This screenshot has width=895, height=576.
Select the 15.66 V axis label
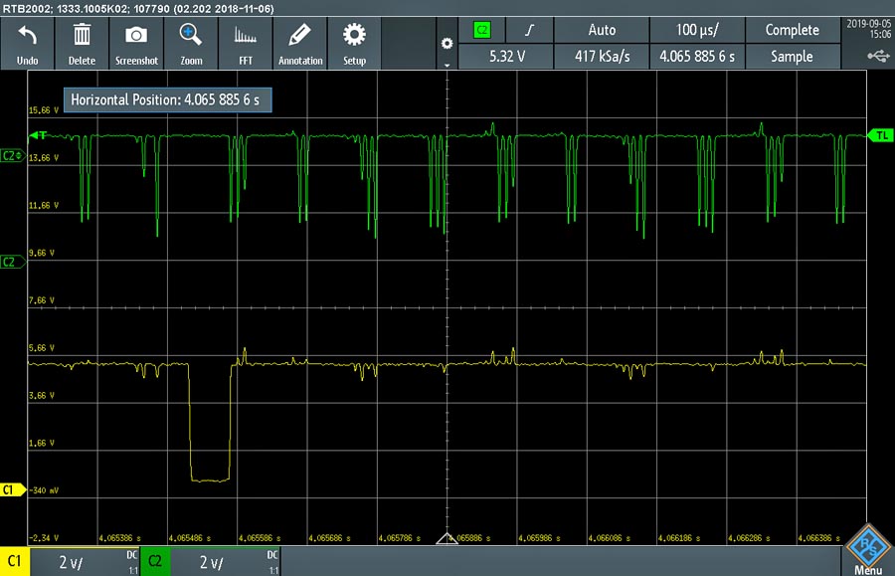[44, 110]
